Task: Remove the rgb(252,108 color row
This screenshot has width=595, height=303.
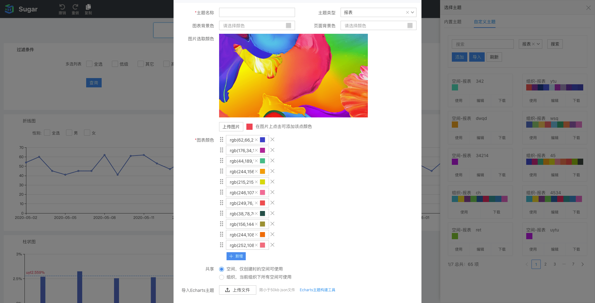Action: point(272,245)
